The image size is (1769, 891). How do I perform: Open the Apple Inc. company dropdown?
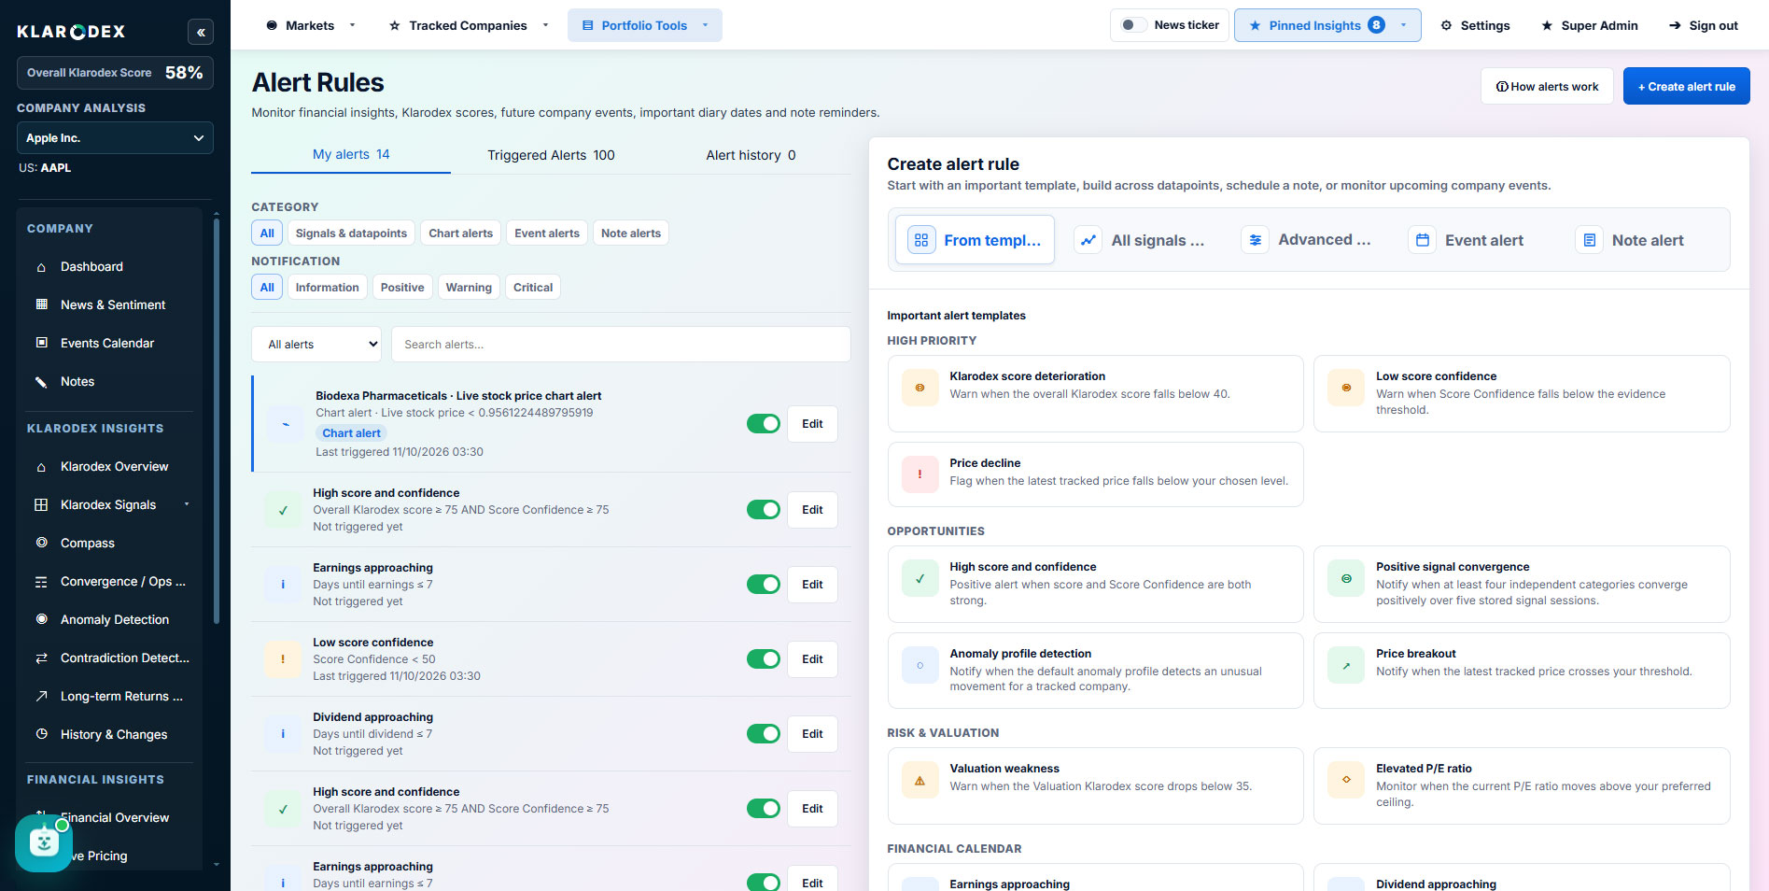(x=115, y=138)
